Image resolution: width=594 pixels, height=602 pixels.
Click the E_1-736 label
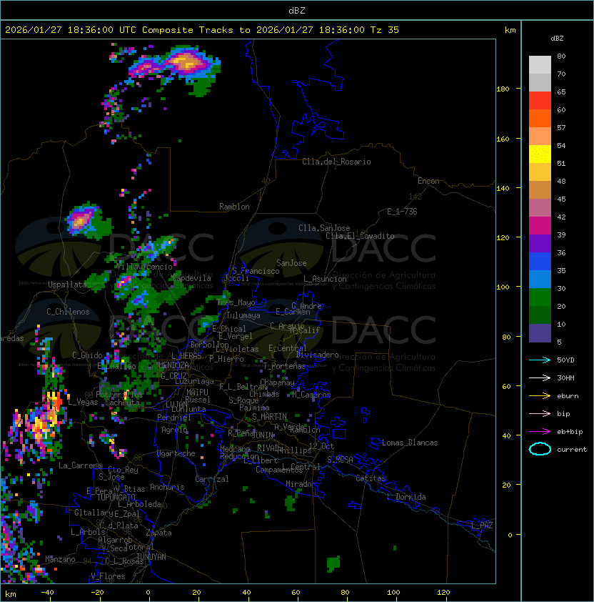tap(402, 212)
